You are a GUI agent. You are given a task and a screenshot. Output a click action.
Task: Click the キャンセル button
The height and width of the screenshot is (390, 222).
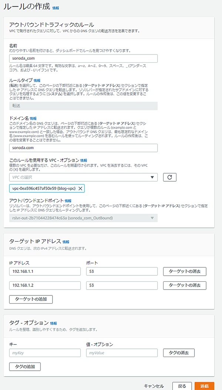click(x=154, y=386)
